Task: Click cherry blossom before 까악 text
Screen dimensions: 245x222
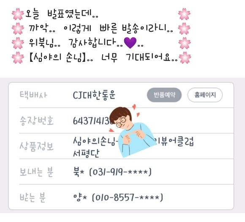Action: [x=18, y=28]
